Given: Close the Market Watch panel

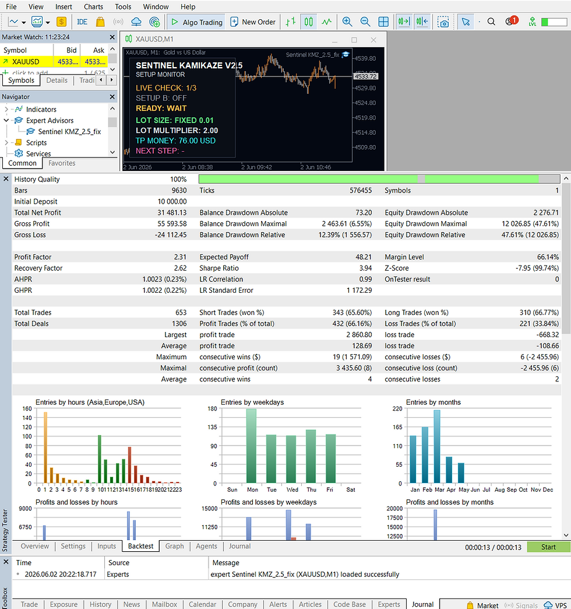Looking at the screenshot, I should click(112, 37).
